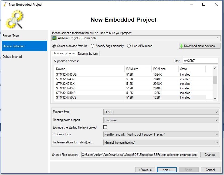The image size is (224, 175).
Task: Click the 'Device' column header
Action: [x=89, y=69]
